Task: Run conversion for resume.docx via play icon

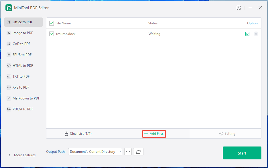Action: coord(247,34)
